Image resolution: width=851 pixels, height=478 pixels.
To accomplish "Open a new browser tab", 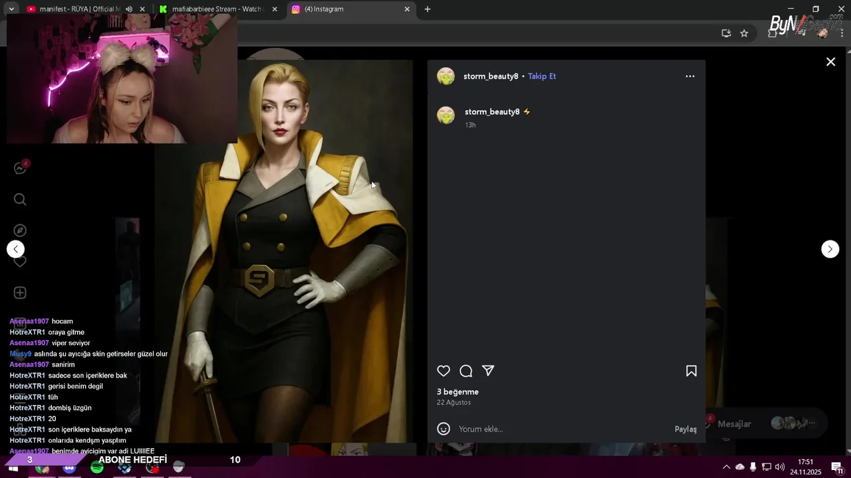I will coord(427,9).
